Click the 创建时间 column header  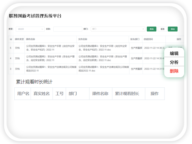[148, 39]
